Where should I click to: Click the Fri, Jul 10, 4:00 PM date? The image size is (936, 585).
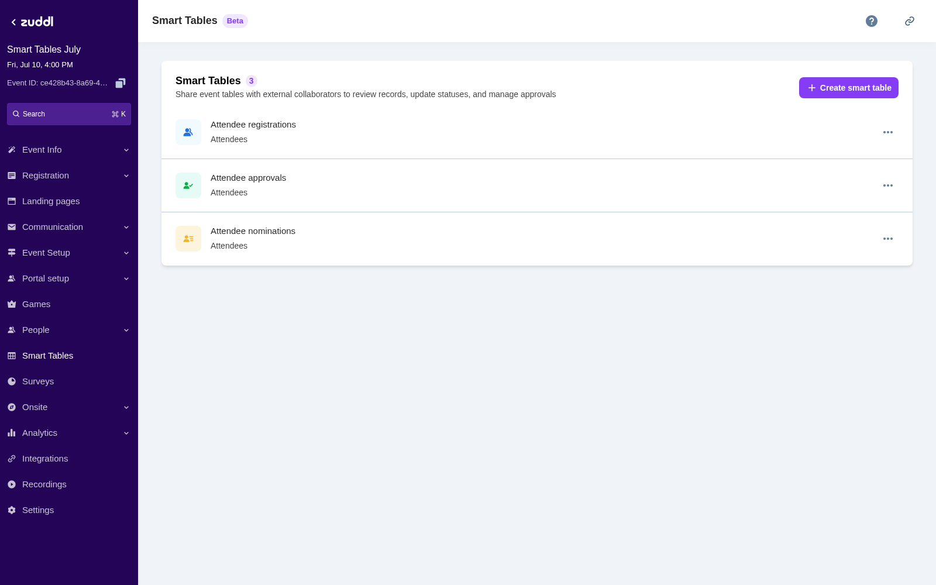(40, 65)
